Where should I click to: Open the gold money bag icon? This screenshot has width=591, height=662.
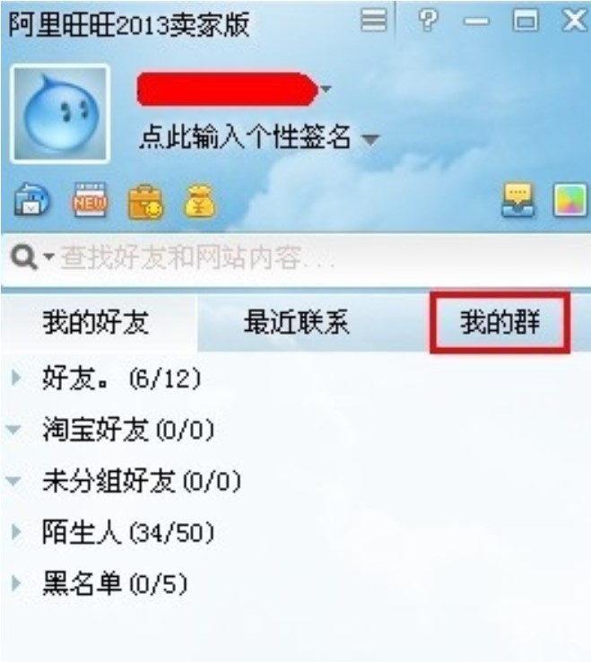[199, 201]
